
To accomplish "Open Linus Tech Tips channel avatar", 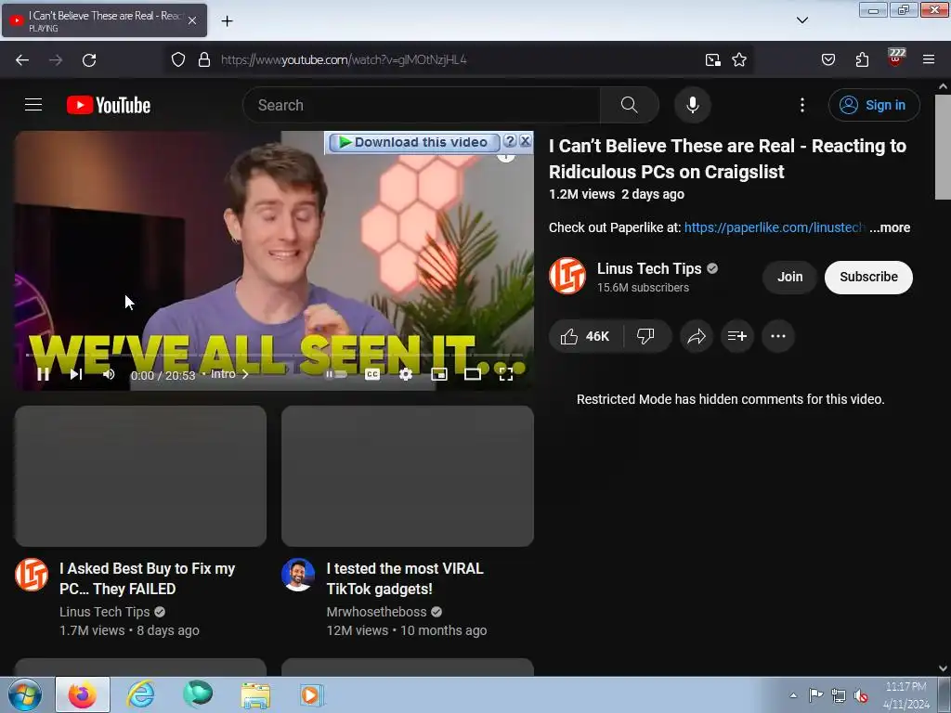I will [567, 276].
